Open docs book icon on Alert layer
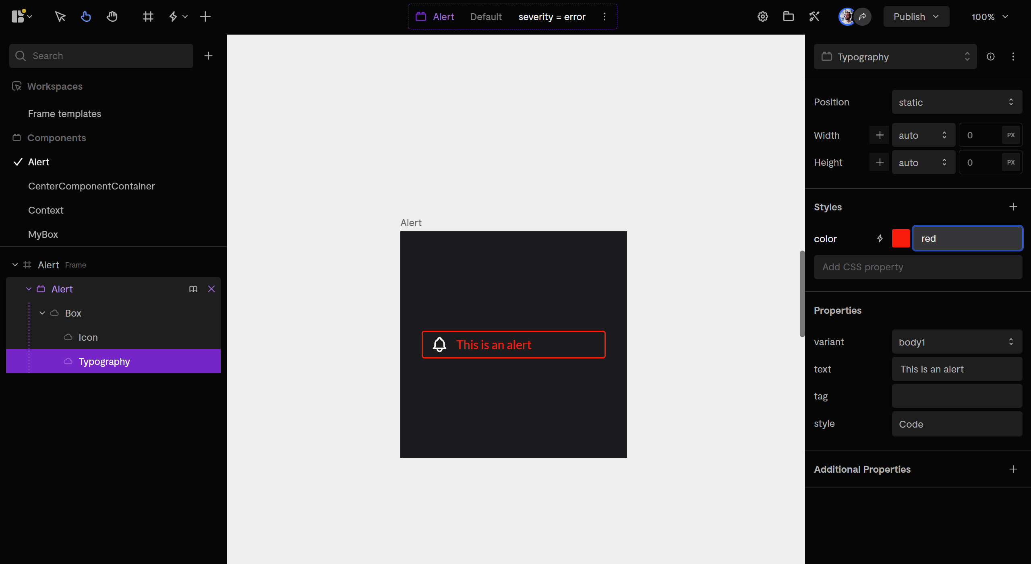1031x564 pixels. [193, 289]
